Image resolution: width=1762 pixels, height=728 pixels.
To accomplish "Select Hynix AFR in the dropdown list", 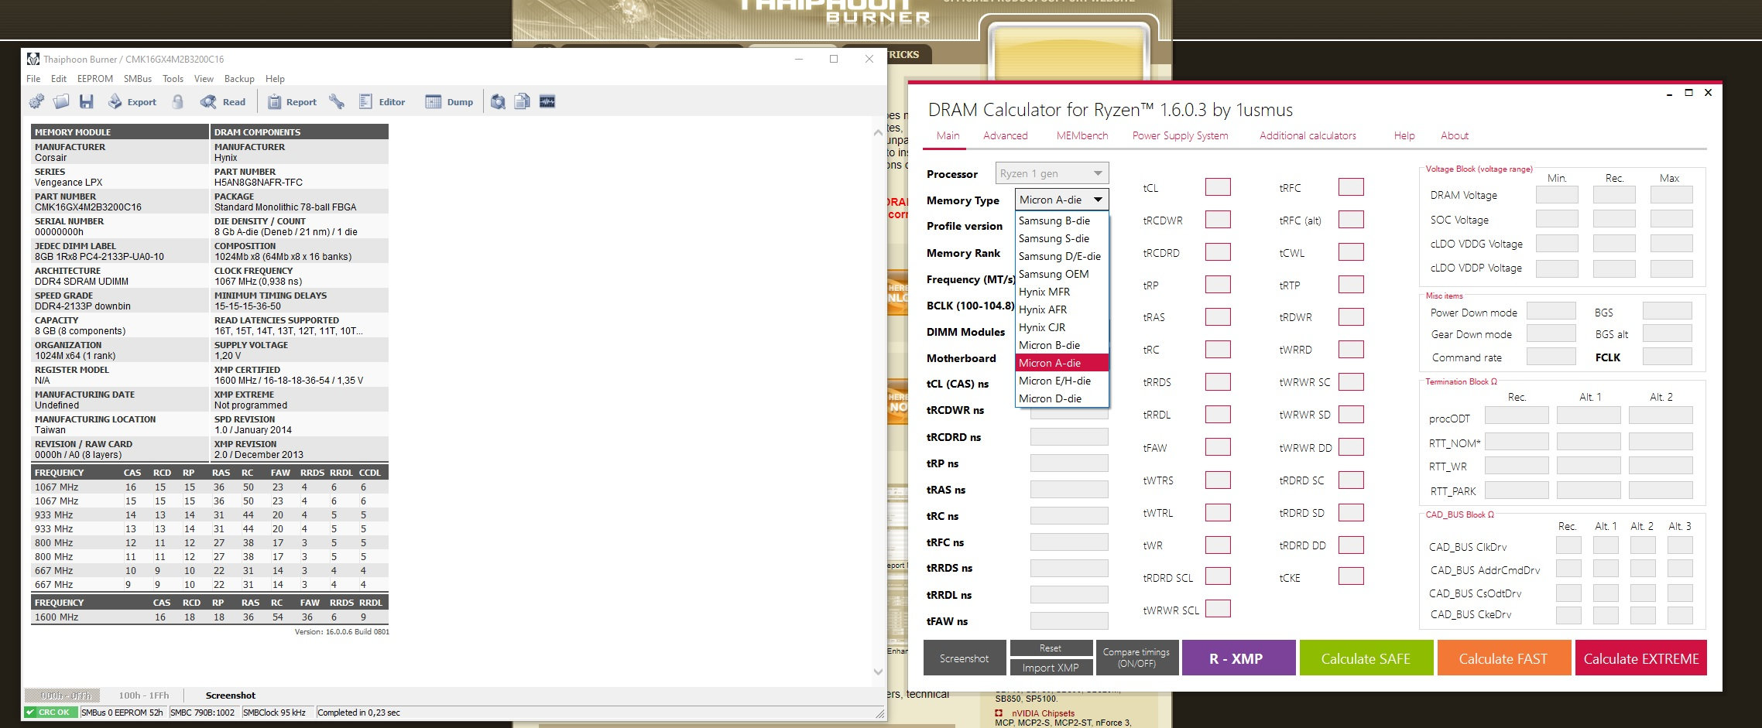I will coord(1061,309).
